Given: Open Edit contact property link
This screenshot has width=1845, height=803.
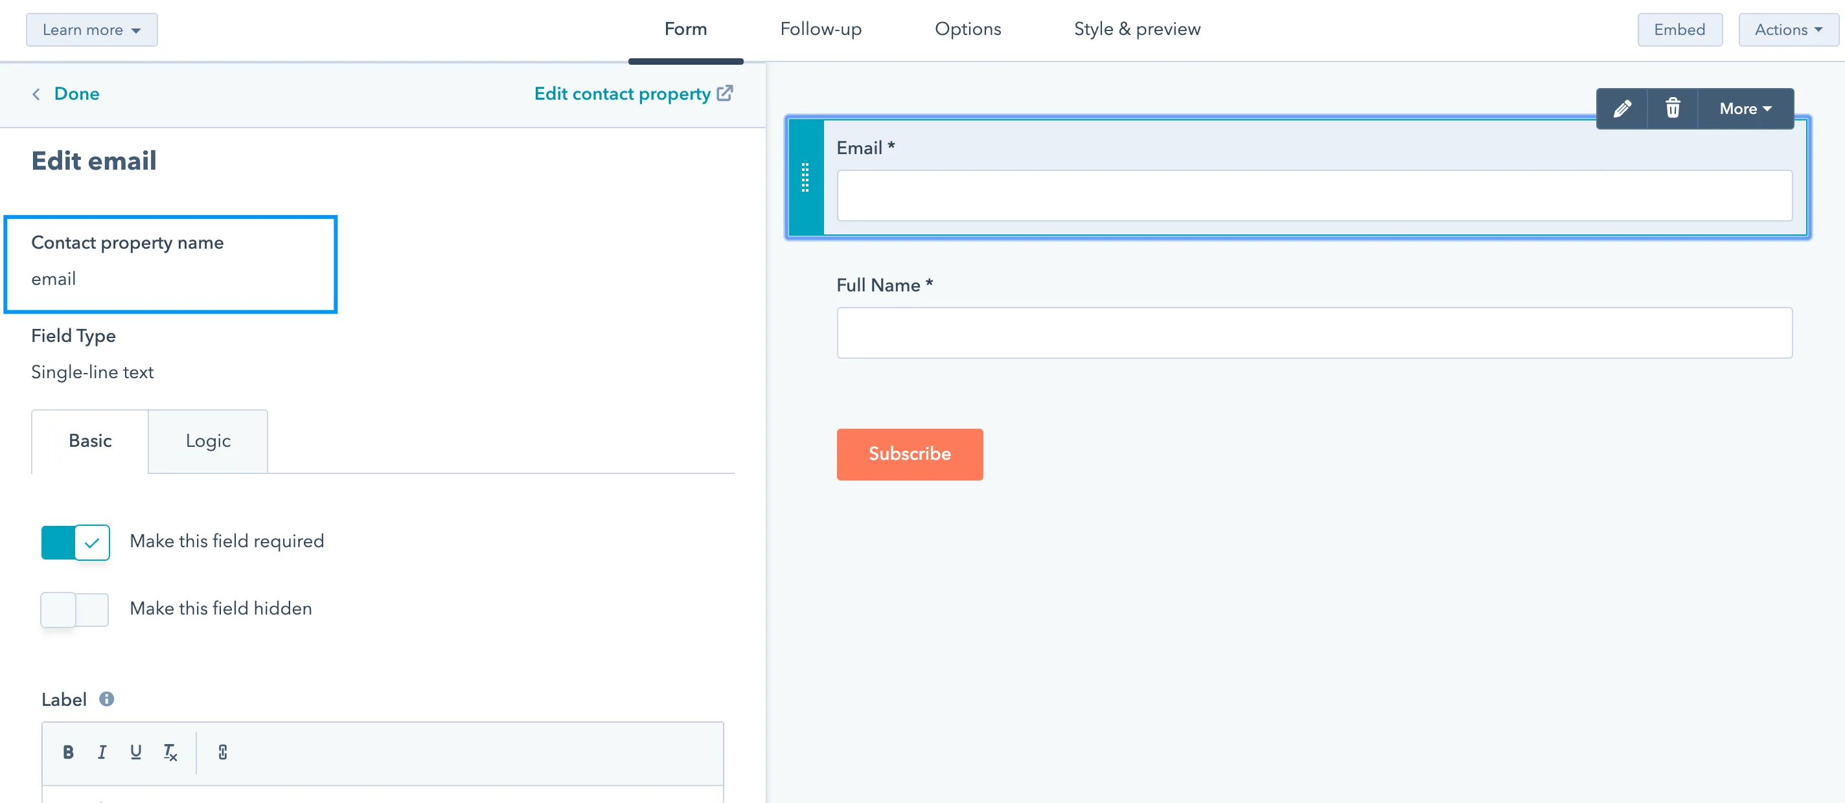Looking at the screenshot, I should (x=622, y=94).
